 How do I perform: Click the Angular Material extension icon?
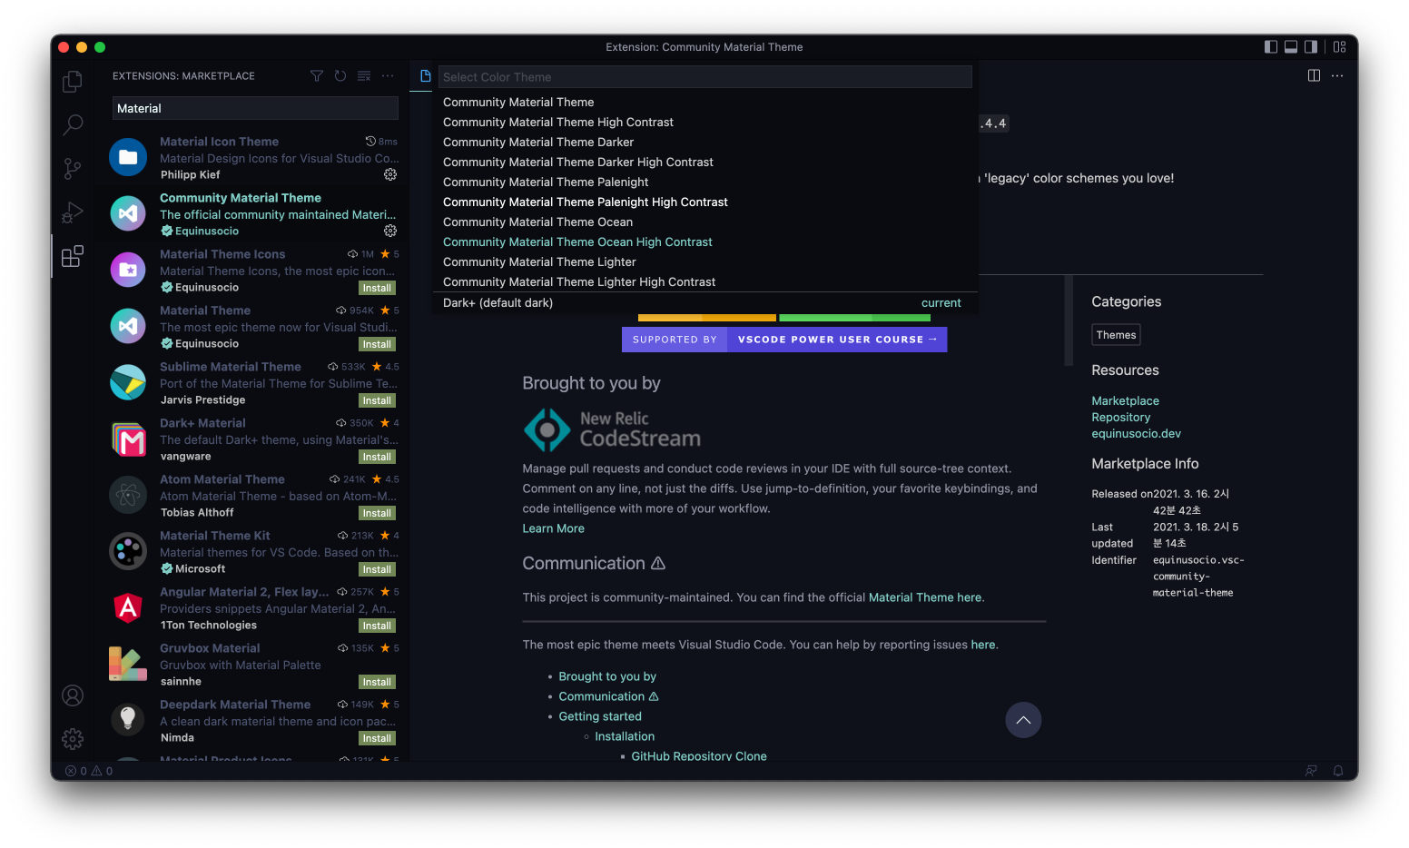tap(128, 607)
